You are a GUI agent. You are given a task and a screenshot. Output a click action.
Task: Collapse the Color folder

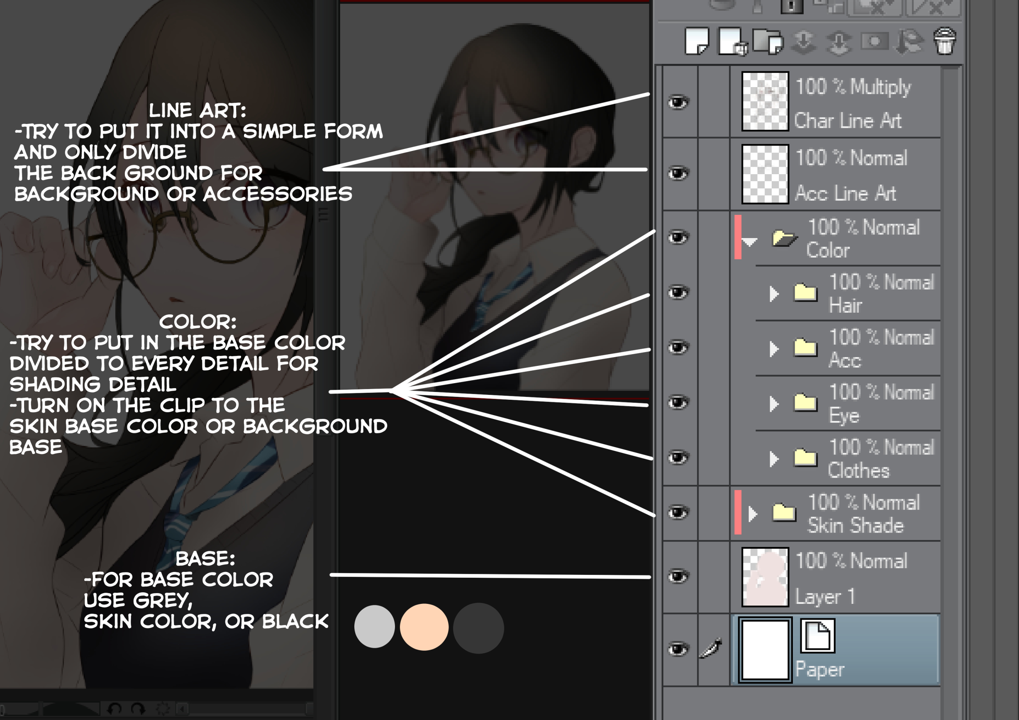749,242
